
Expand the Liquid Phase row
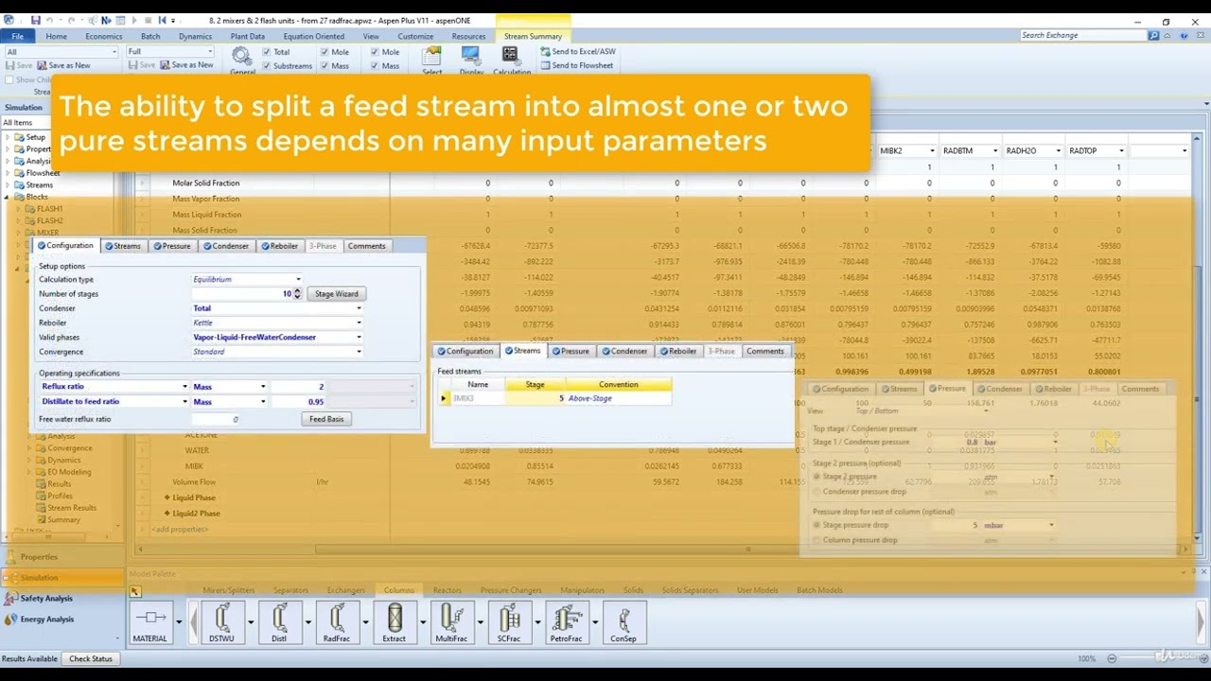pos(167,498)
